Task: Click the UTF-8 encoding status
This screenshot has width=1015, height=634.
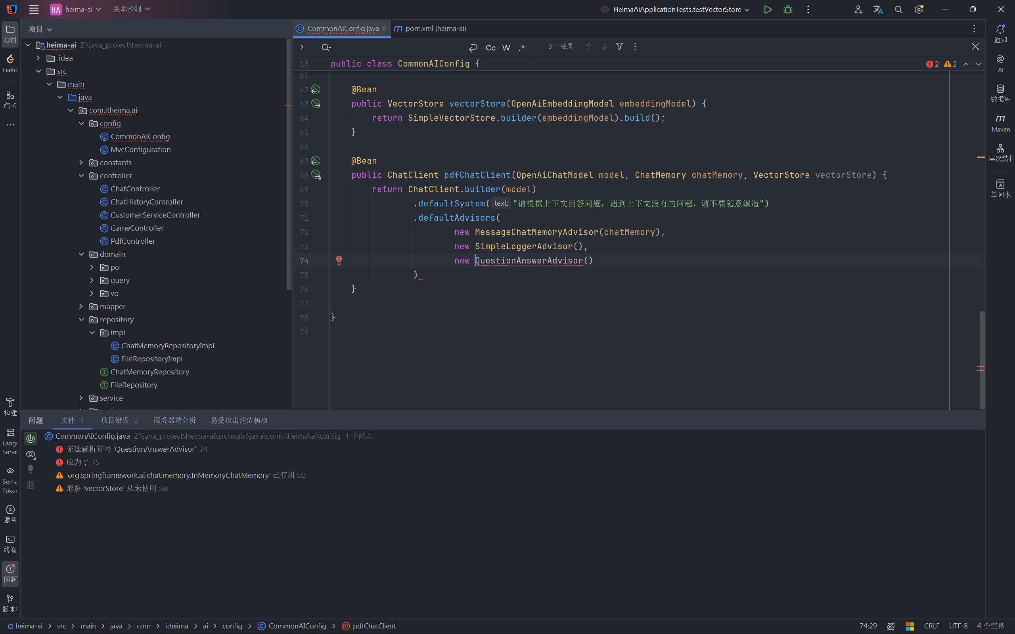Action: (958, 626)
